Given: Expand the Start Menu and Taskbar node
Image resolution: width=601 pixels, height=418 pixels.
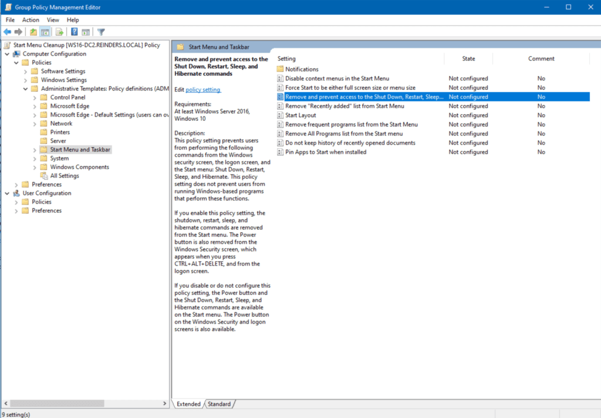Looking at the screenshot, I should 35,149.
